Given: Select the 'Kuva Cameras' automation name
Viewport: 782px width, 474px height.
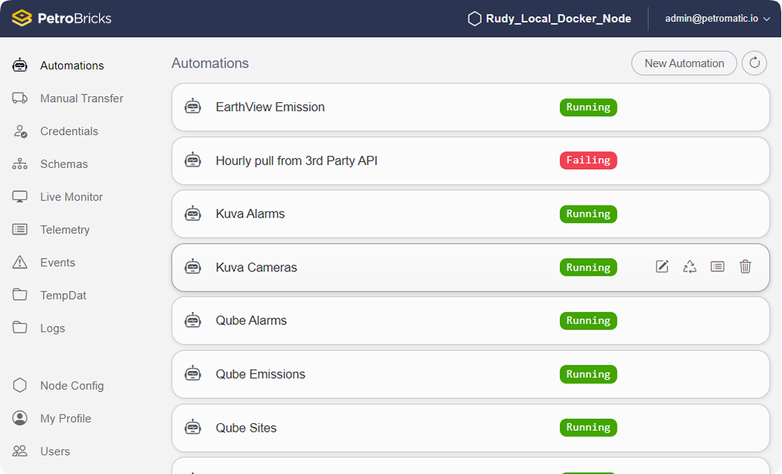Looking at the screenshot, I should pos(256,268).
